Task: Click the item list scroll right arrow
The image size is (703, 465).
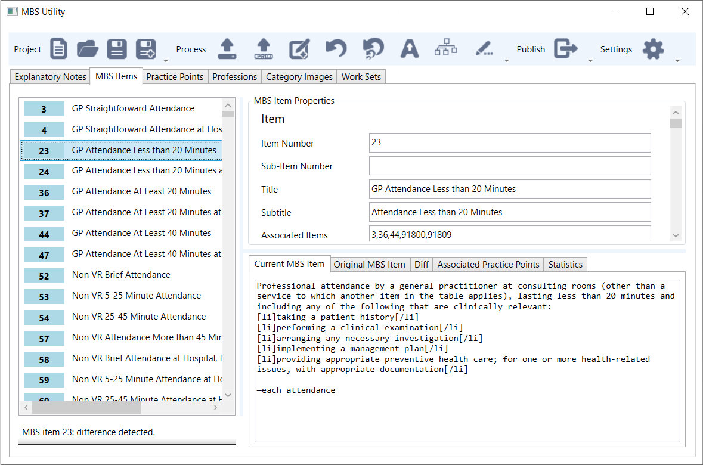Action: point(215,408)
